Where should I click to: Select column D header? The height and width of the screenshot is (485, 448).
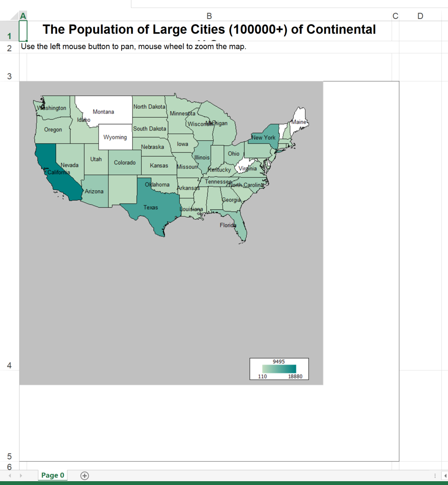(x=420, y=16)
